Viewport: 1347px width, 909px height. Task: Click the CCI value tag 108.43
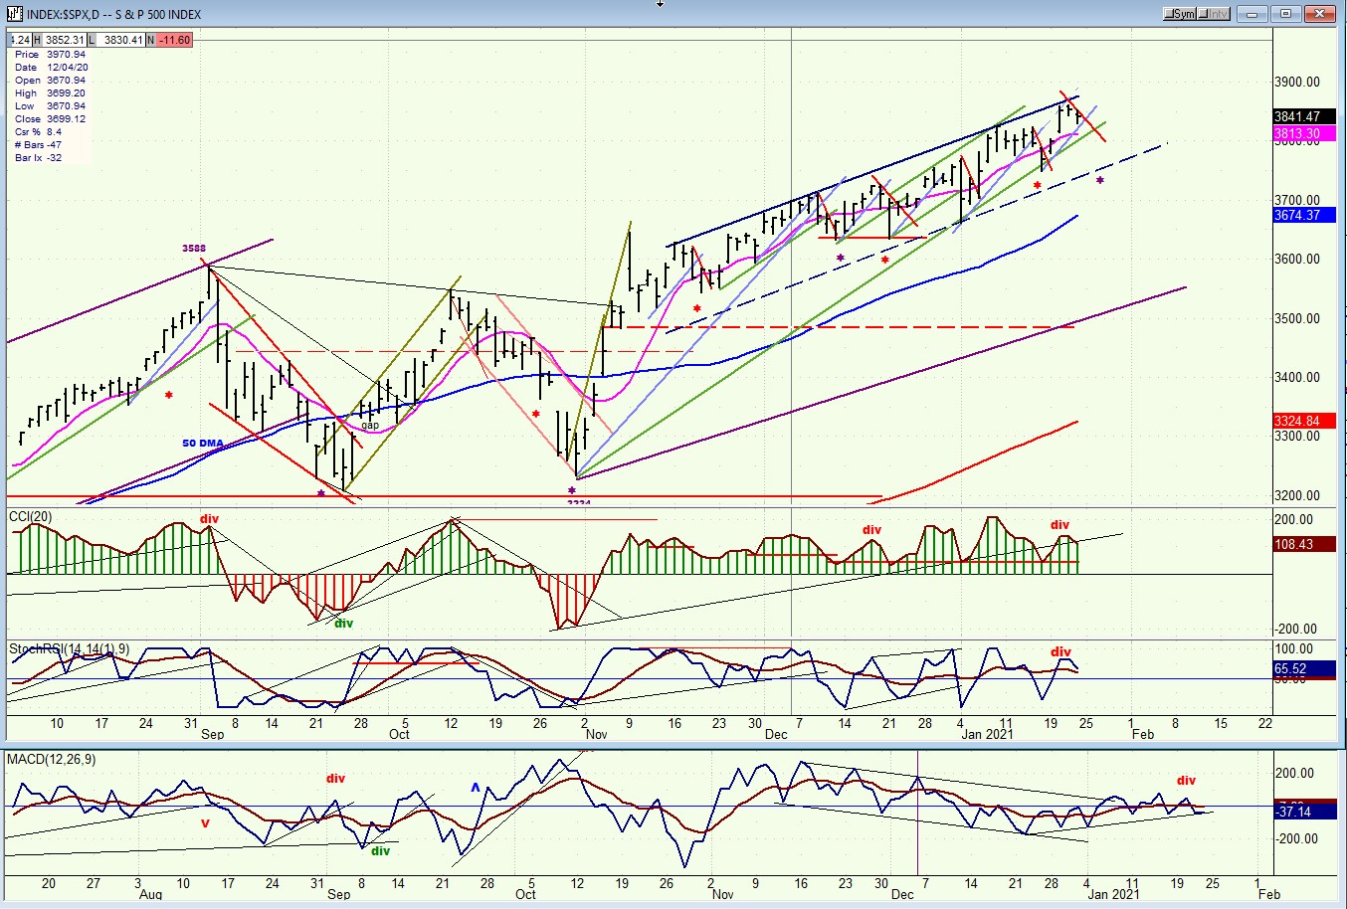(x=1303, y=544)
